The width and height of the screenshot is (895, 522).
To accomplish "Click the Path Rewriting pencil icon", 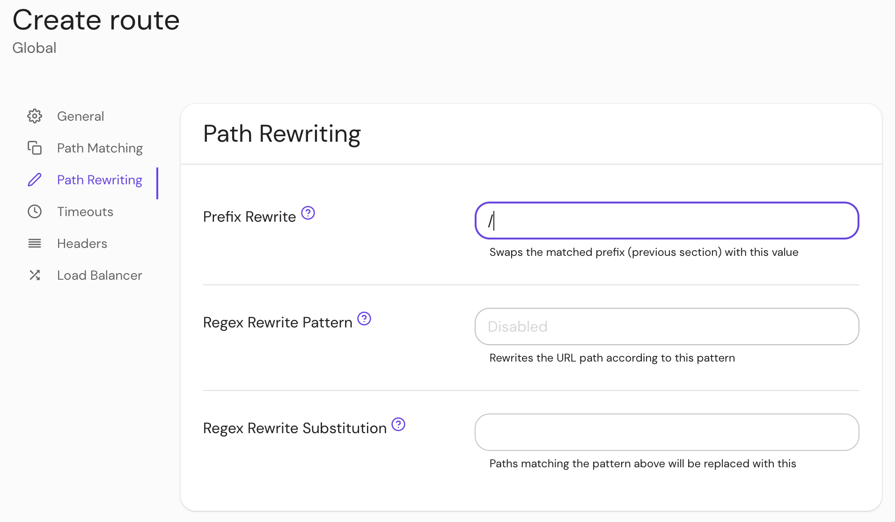I will point(35,179).
